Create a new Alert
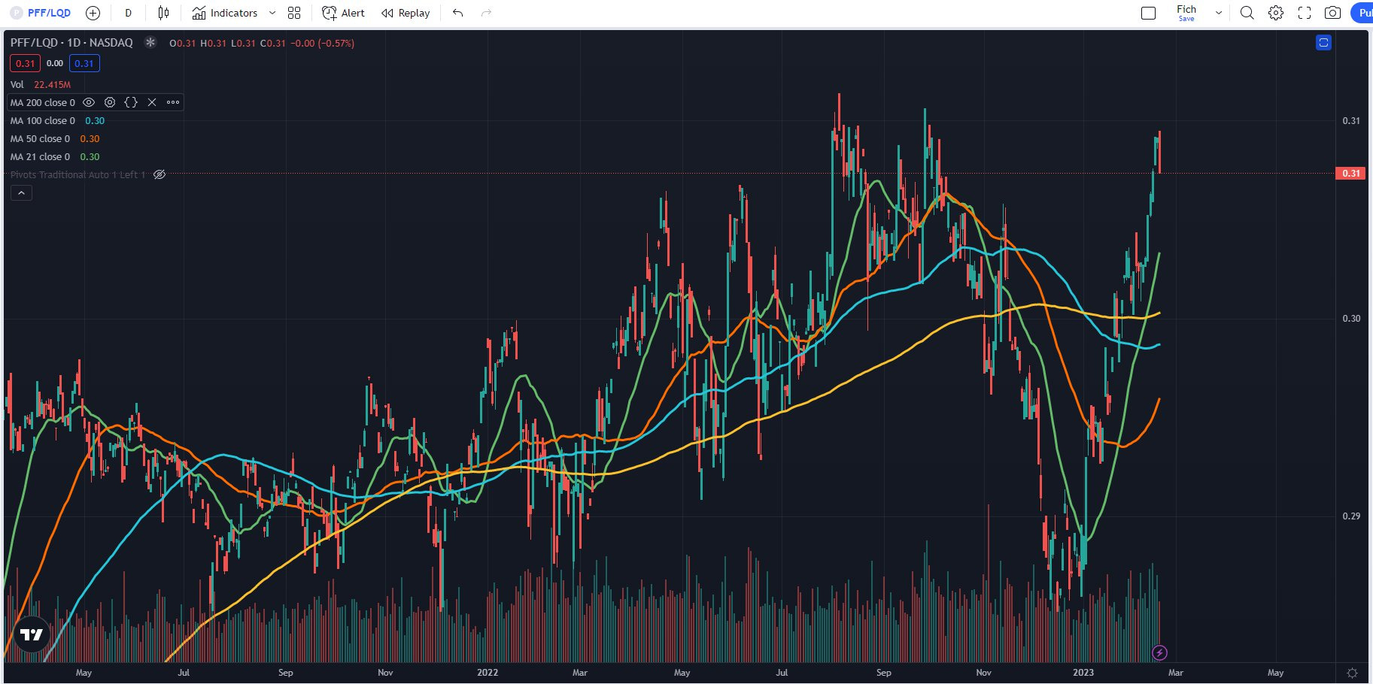 (x=343, y=13)
